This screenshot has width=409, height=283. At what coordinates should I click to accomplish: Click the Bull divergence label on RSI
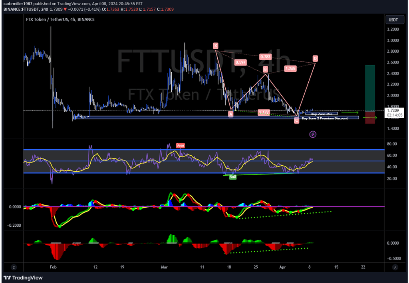tap(233, 177)
